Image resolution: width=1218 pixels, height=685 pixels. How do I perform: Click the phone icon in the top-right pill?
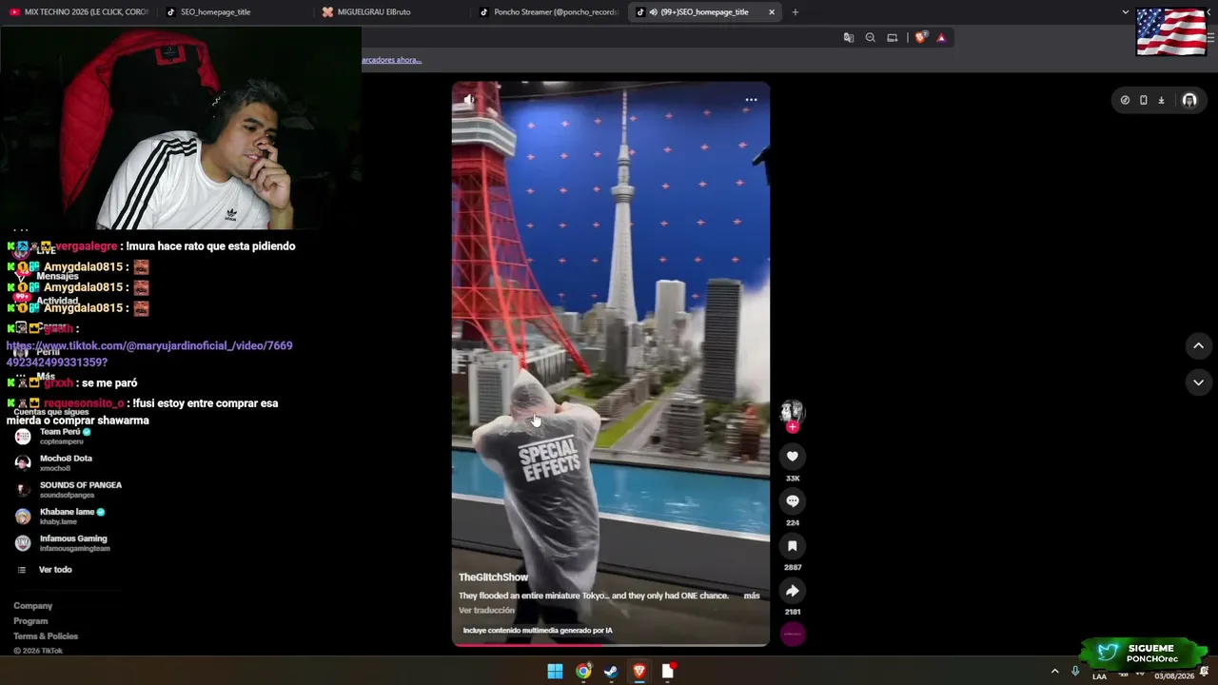1143,100
